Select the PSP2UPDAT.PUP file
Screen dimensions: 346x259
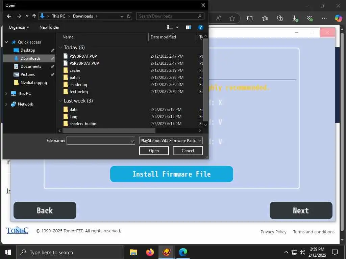coord(84,63)
